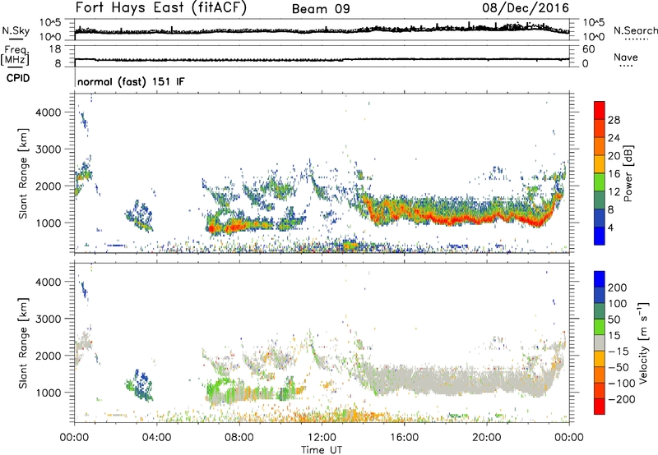Click the -50 to -15 yellow Velocity swatch

pyautogui.click(x=600, y=359)
